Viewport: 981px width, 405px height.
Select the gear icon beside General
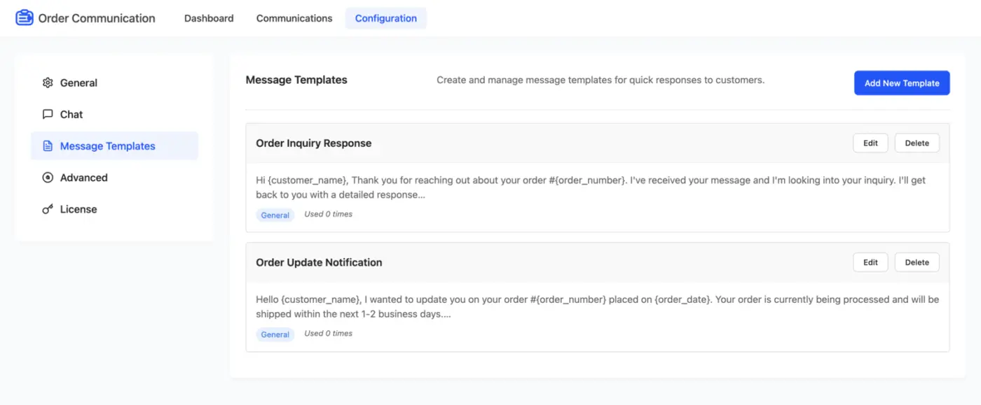tap(48, 83)
